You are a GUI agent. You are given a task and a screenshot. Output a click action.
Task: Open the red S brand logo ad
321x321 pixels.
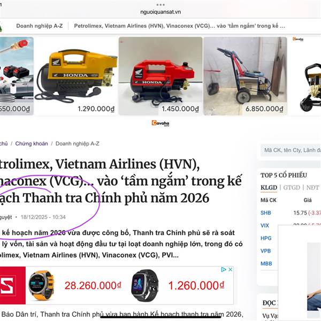[x=12, y=285]
